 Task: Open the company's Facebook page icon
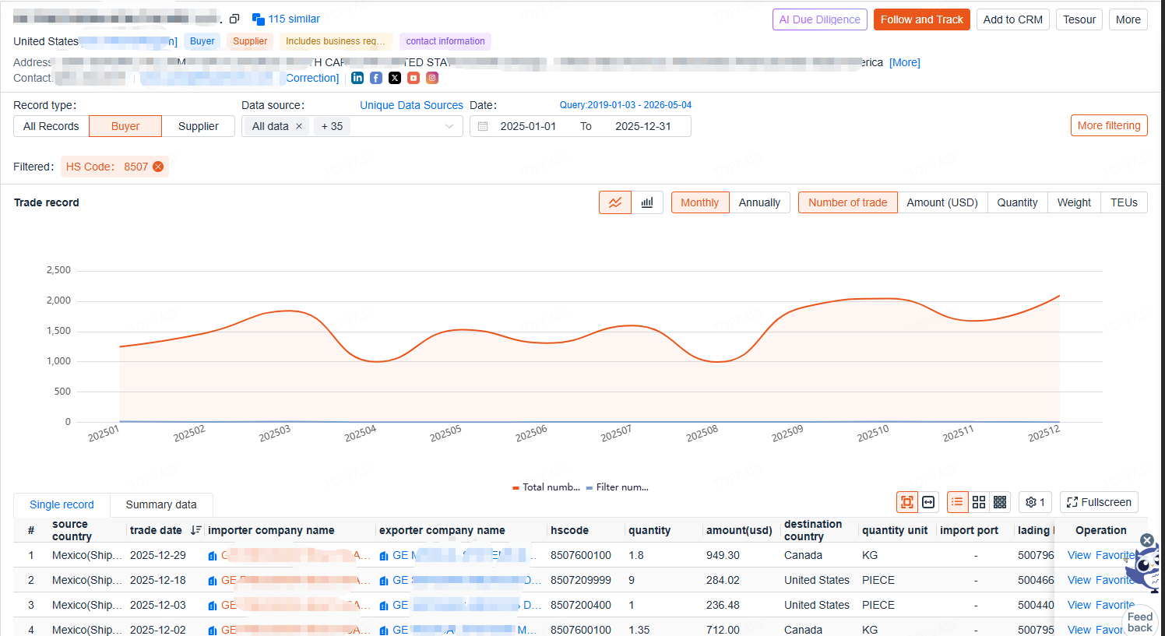pyautogui.click(x=376, y=78)
